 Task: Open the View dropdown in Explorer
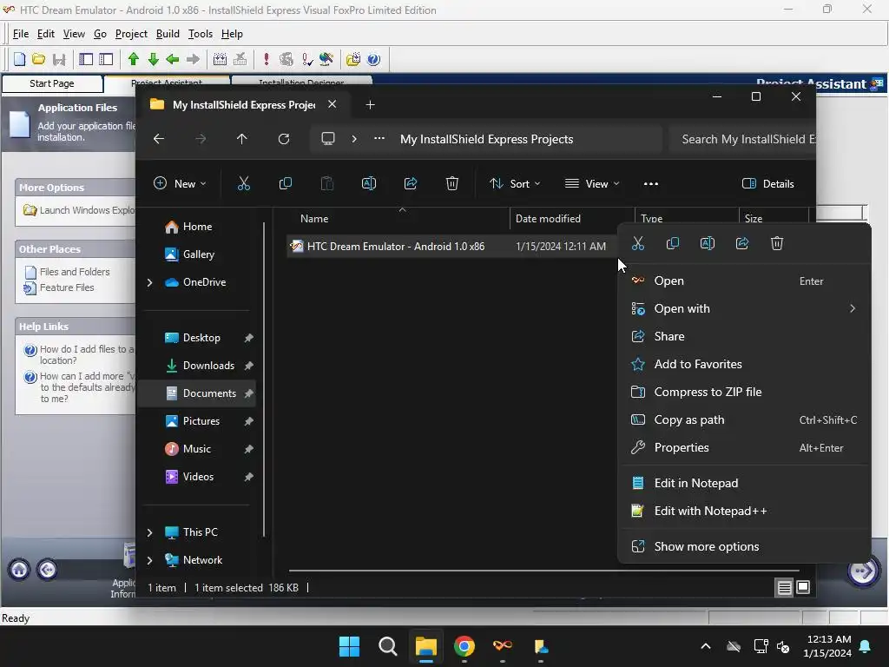click(x=592, y=184)
